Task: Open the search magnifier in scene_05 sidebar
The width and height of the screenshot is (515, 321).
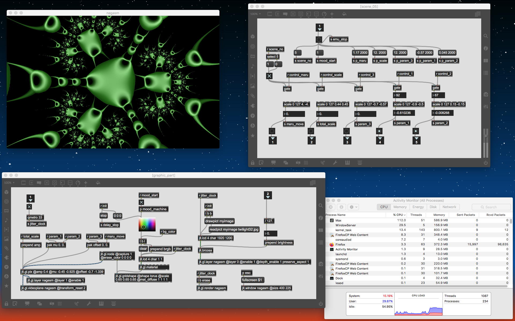Action: [x=486, y=36]
